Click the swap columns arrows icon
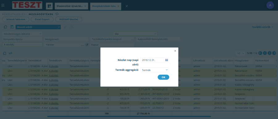Screen dimensions: 278x119 tap(11, 53)
